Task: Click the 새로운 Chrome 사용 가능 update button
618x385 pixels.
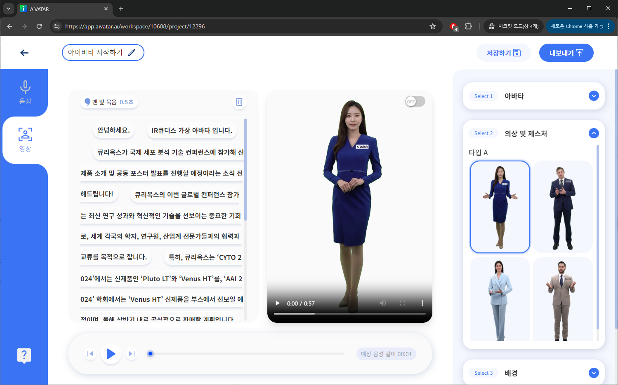Action: coord(580,26)
